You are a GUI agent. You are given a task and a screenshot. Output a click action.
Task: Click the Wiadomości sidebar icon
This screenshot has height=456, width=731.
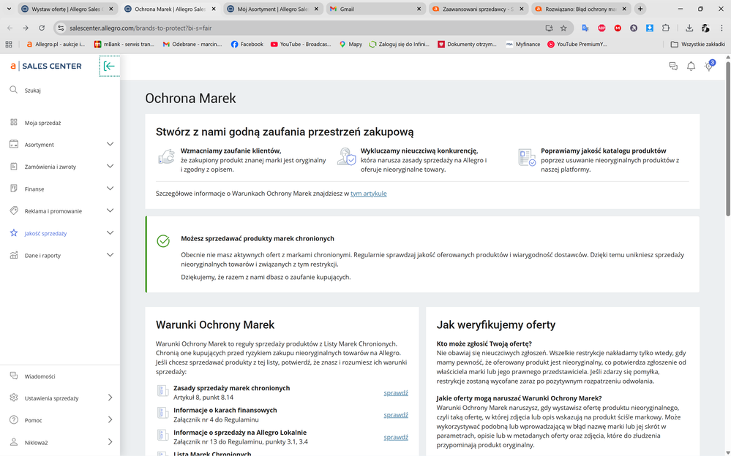[x=13, y=376]
